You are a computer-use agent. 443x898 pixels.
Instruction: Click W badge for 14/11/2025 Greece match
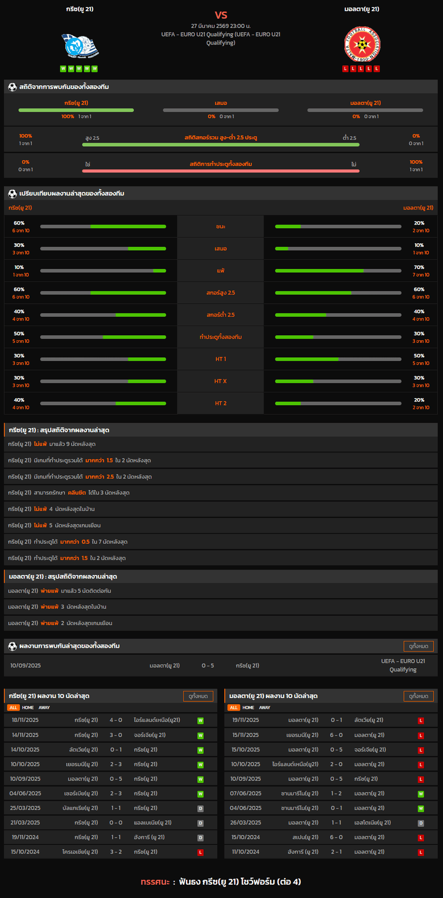201,736
